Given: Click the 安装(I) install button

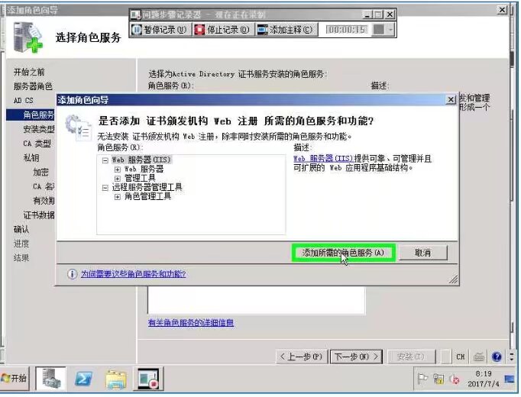Looking at the screenshot, I should pos(411,357).
